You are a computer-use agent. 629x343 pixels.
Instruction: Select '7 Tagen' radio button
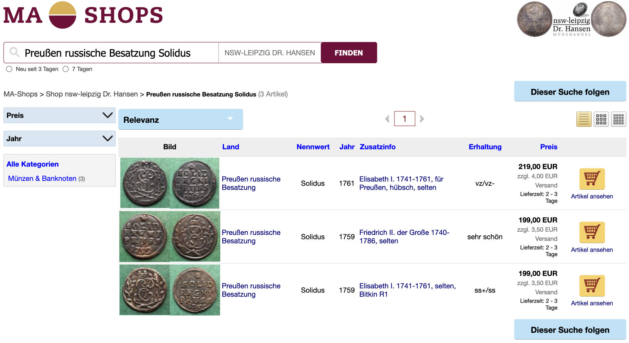click(66, 69)
